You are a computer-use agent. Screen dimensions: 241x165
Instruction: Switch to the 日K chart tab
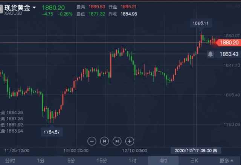pyautogui.click(x=194, y=161)
